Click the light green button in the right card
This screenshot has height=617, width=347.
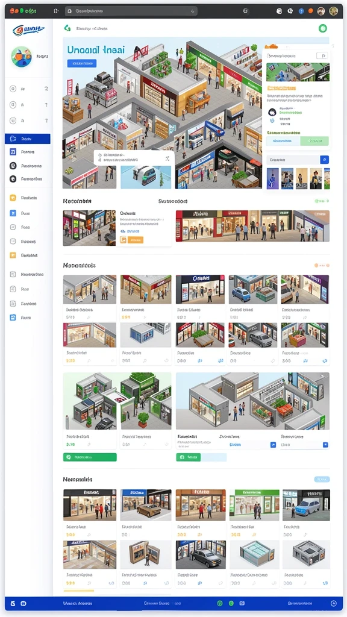(x=314, y=141)
